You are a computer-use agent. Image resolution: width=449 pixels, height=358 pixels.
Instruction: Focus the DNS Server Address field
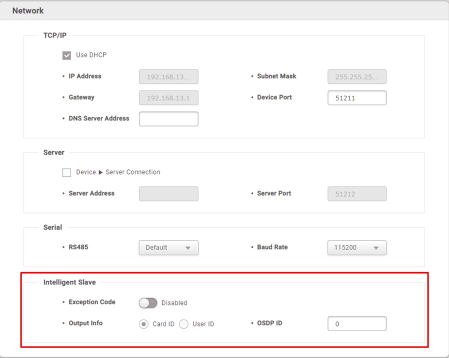tap(168, 119)
